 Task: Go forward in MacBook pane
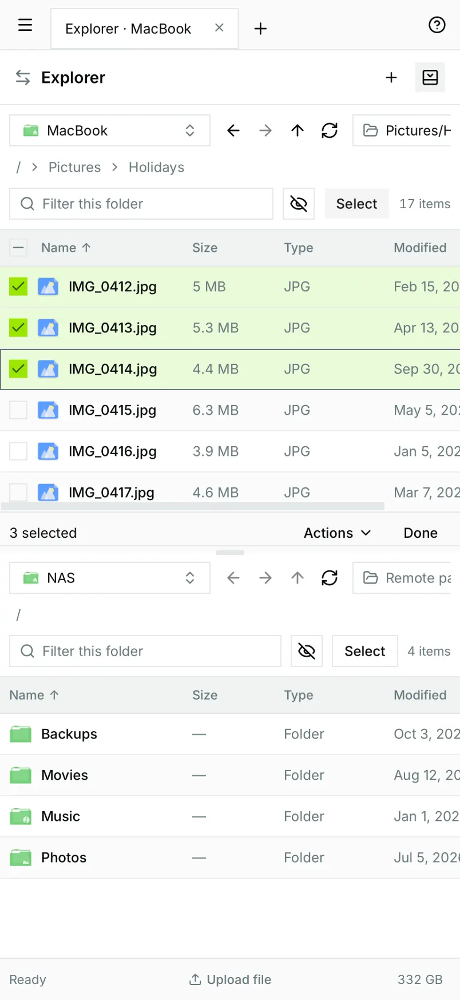(265, 130)
